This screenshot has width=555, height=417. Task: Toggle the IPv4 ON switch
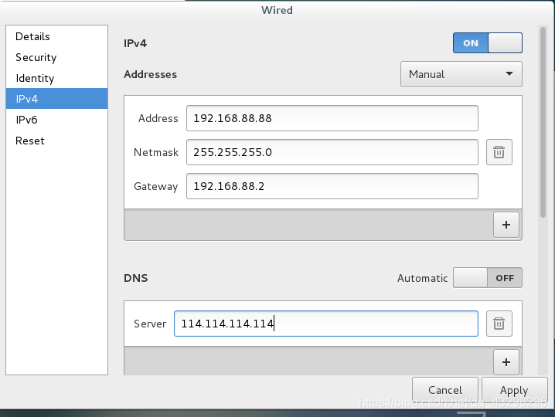coord(488,42)
